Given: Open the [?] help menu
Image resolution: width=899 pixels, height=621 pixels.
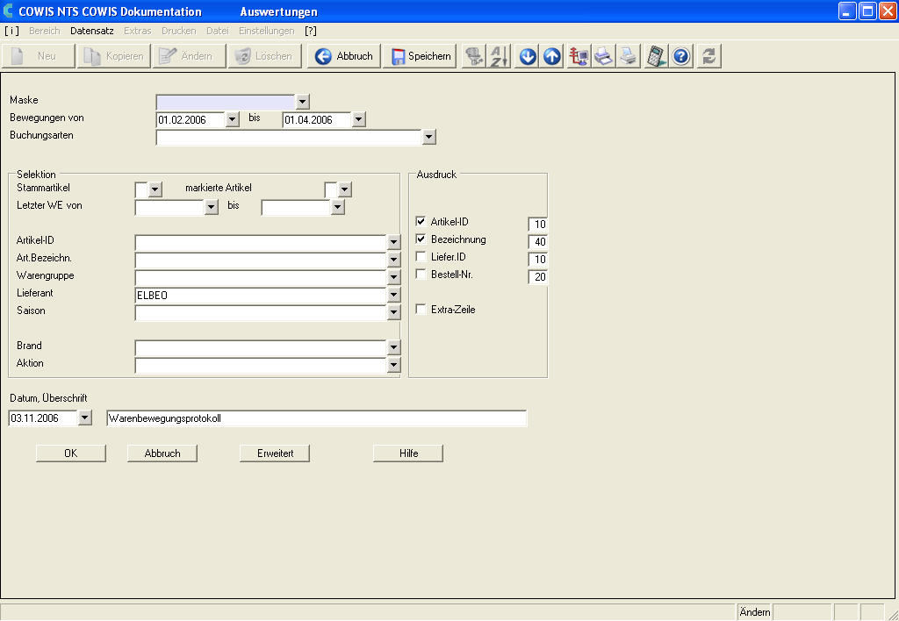Looking at the screenshot, I should click(x=310, y=31).
